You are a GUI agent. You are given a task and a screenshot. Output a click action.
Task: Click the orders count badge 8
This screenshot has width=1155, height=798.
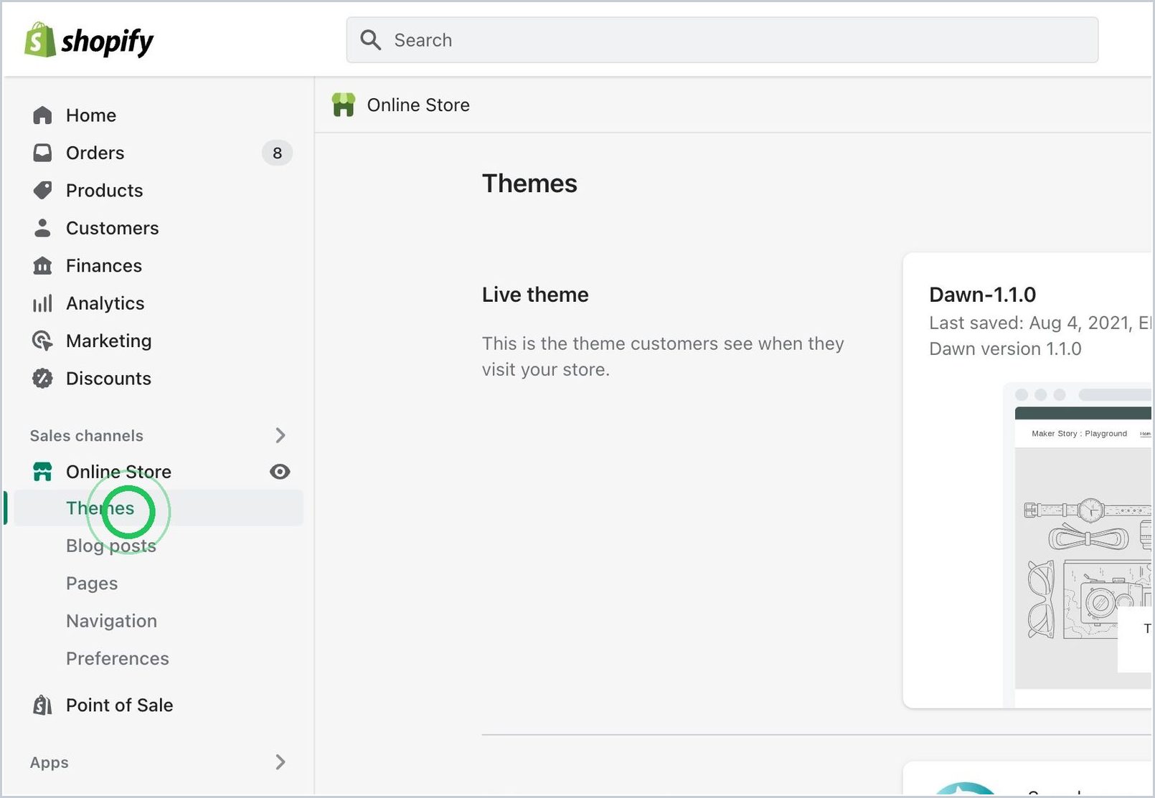click(277, 153)
